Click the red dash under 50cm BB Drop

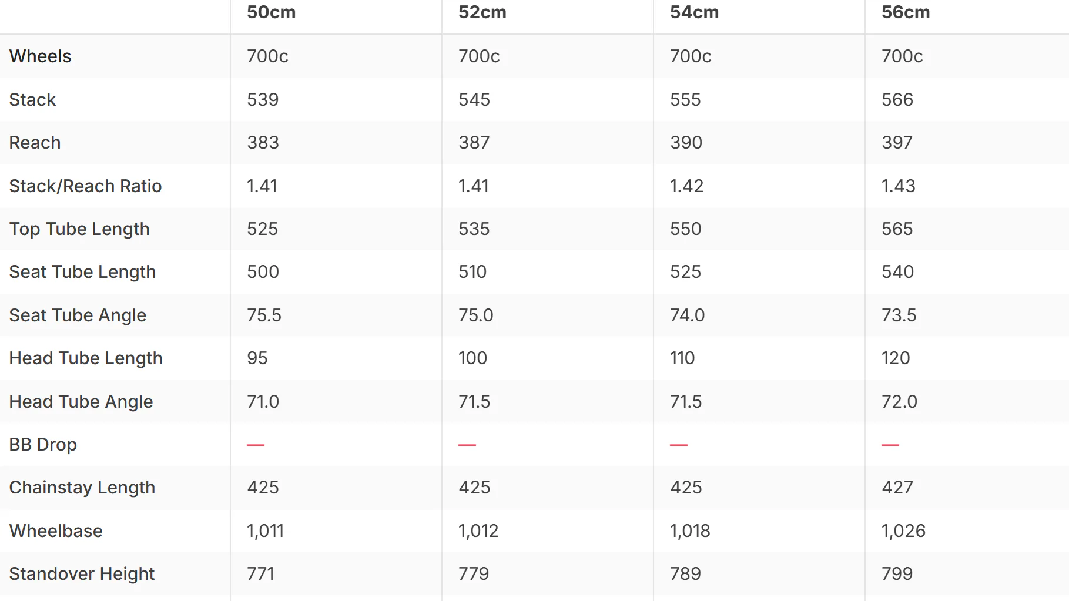coord(256,445)
